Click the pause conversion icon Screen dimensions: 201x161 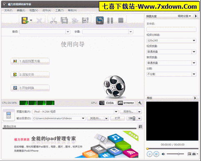click(110, 20)
